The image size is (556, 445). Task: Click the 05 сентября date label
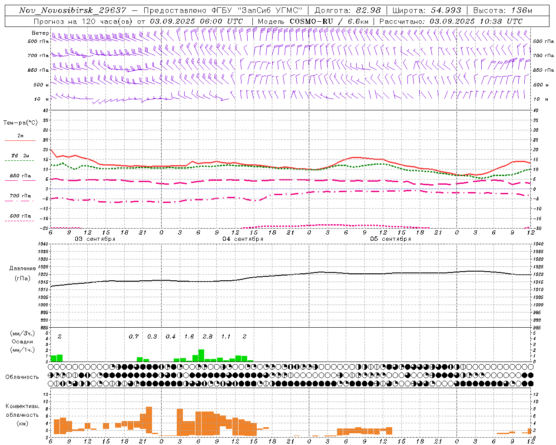tap(391, 239)
